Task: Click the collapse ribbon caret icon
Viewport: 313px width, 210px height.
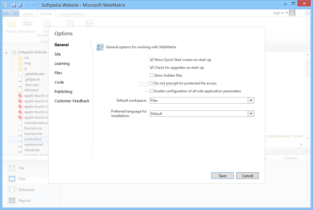Action: coord(300,13)
